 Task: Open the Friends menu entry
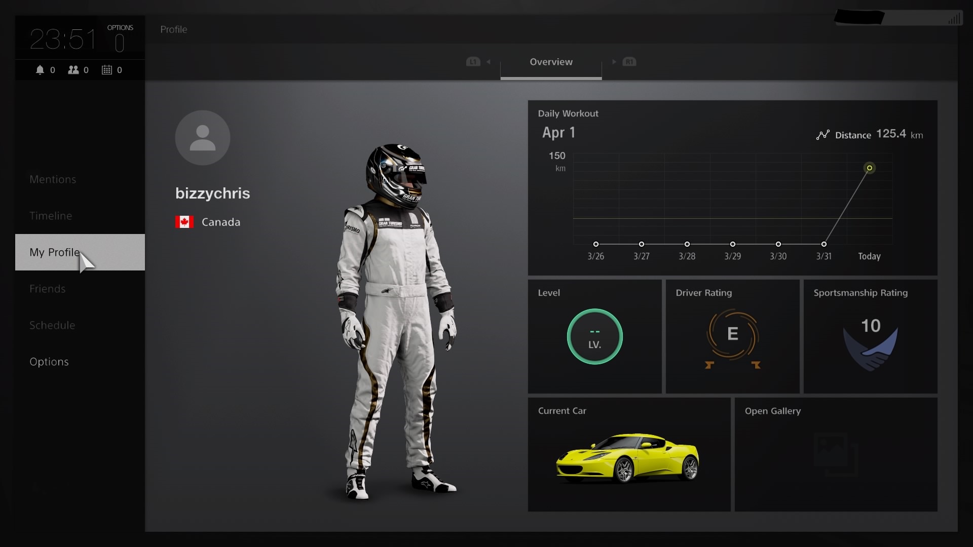48,289
